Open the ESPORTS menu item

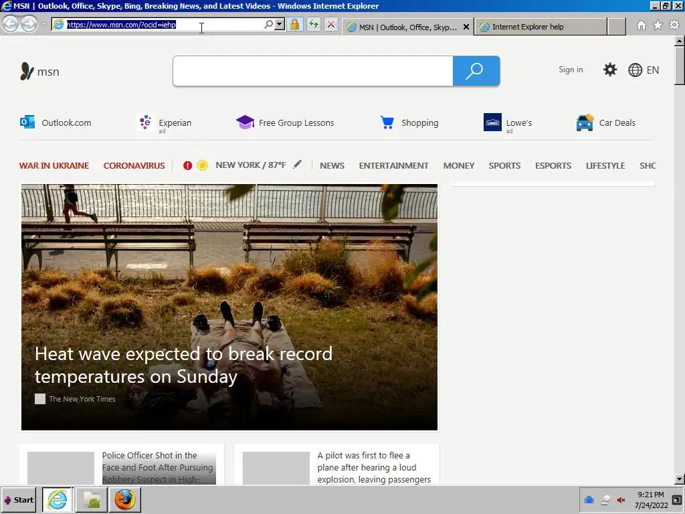click(553, 166)
